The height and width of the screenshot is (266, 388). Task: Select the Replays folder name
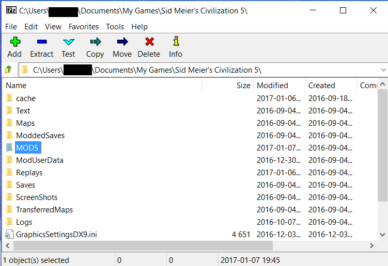29,172
